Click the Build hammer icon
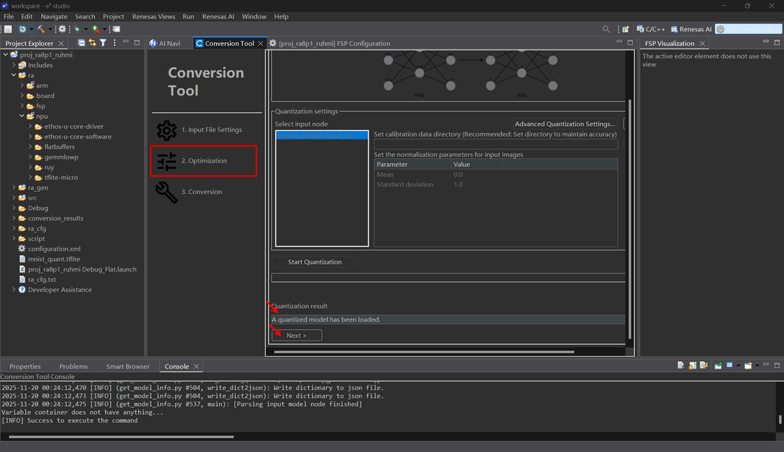Image resolution: width=784 pixels, height=452 pixels. [41, 29]
